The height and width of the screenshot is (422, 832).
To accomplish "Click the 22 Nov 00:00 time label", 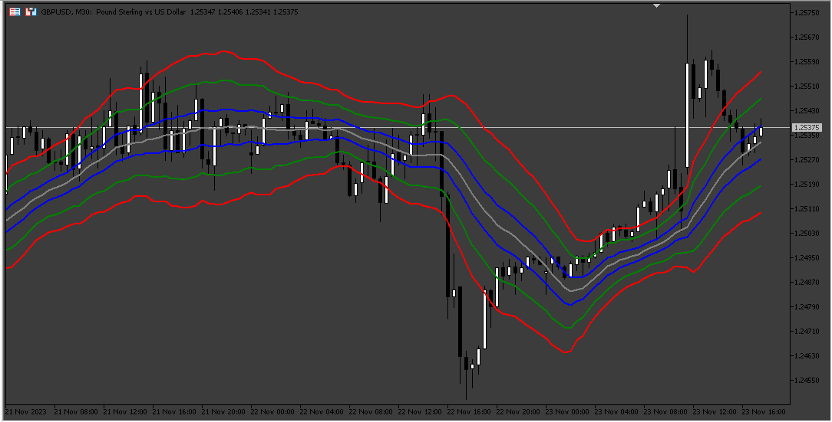I will point(272,412).
